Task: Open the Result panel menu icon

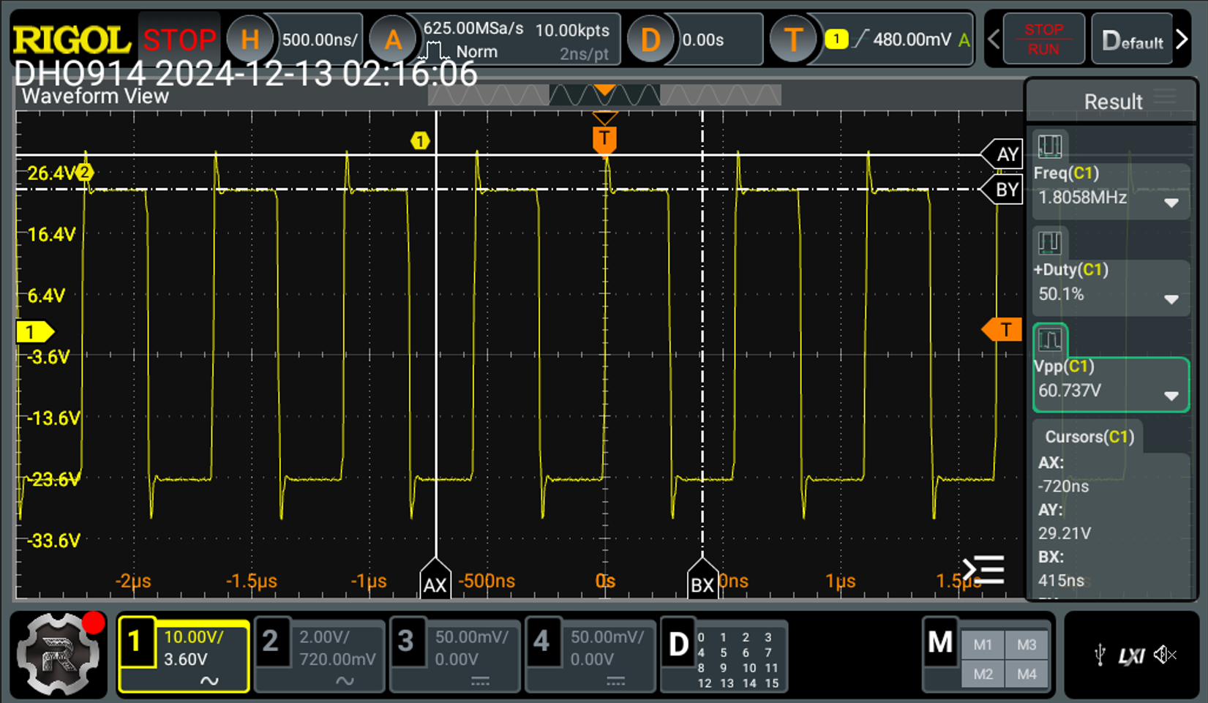Action: tap(1165, 97)
